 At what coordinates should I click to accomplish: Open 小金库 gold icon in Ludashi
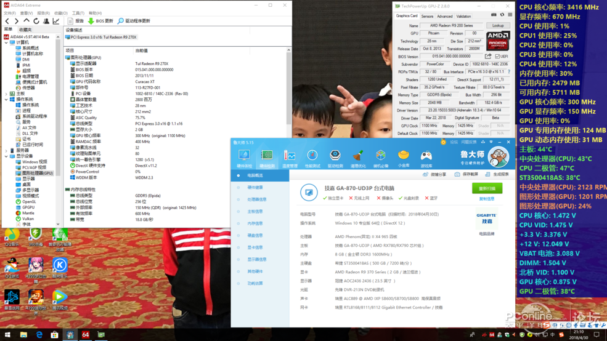click(x=404, y=159)
